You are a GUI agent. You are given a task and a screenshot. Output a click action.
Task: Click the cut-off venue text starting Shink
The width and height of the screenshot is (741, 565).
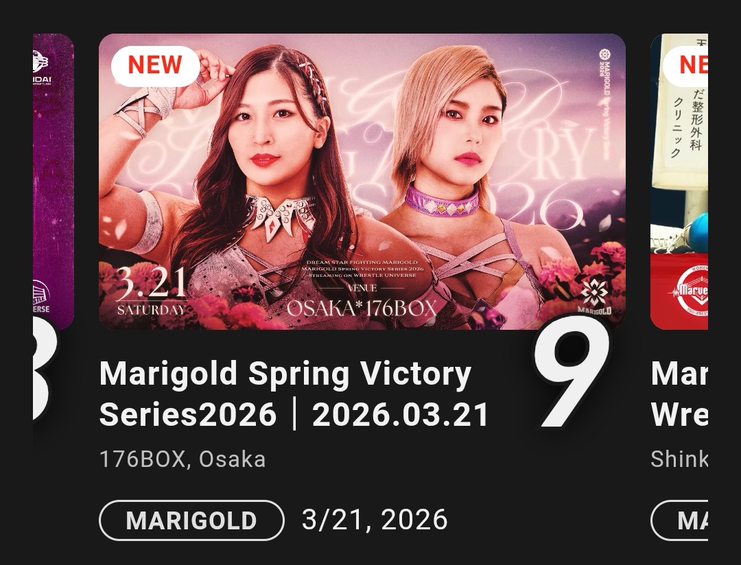point(679,459)
